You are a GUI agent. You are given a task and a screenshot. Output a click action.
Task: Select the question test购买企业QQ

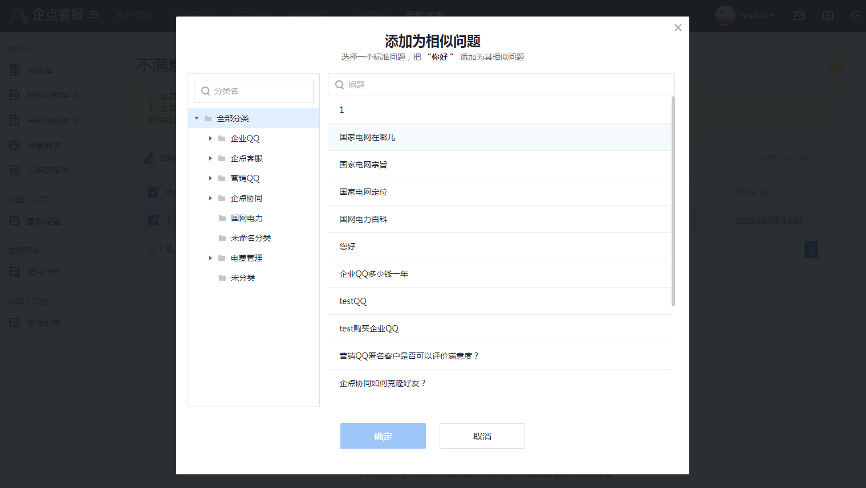pos(500,329)
